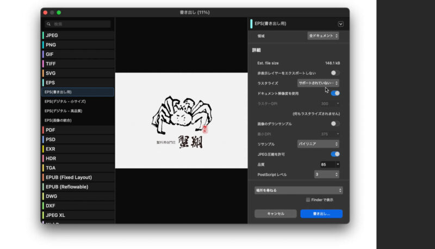Select the EPS(デジタル - 高品質) preset
The width and height of the screenshot is (435, 249).
click(78, 111)
